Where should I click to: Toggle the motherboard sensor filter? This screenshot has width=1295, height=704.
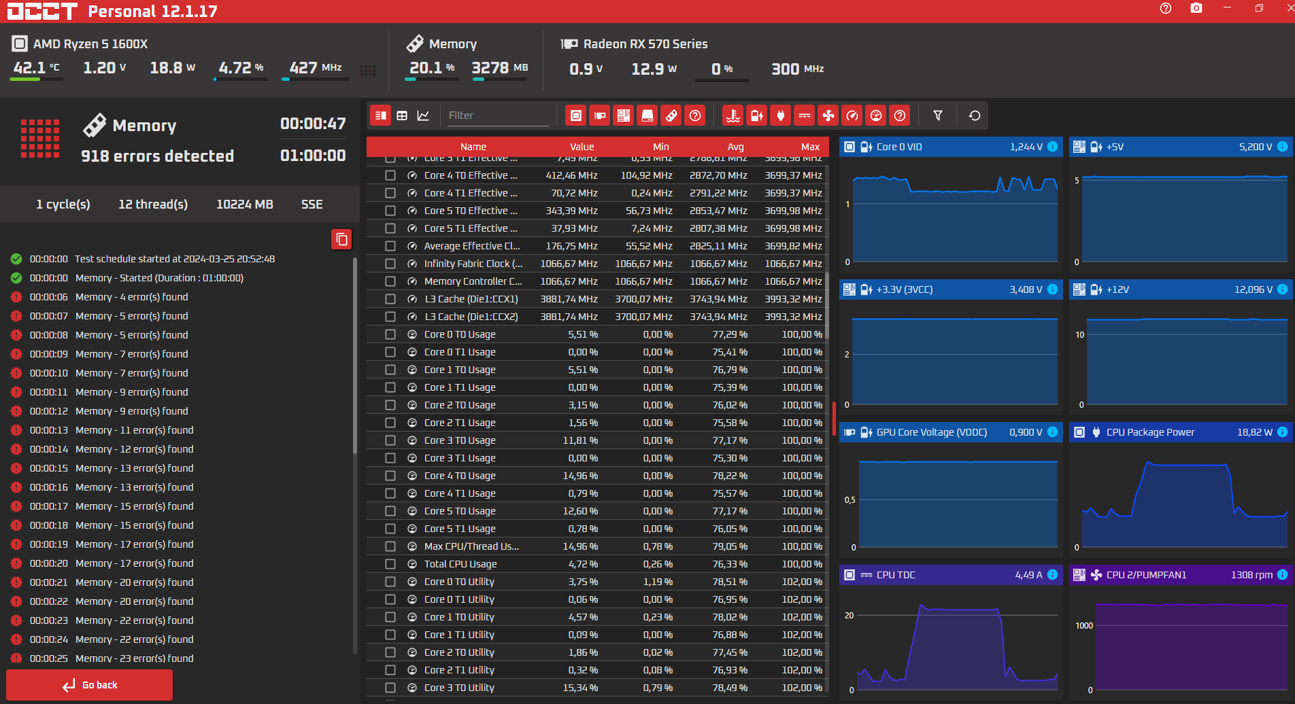point(624,116)
